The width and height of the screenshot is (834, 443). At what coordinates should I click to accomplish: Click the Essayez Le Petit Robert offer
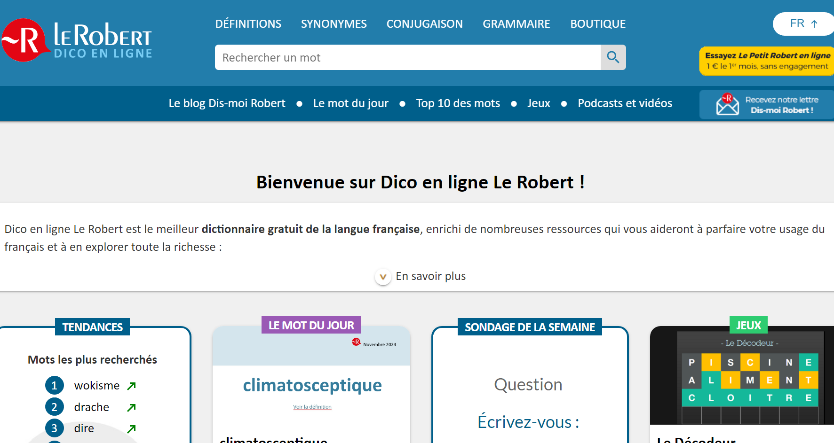767,61
